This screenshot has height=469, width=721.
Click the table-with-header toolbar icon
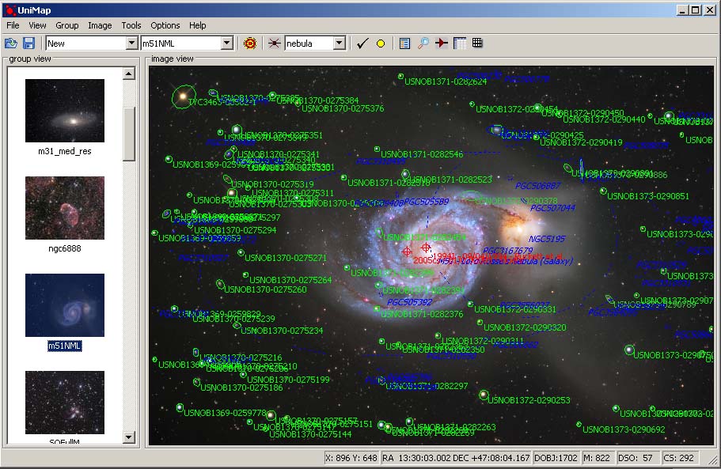tap(460, 43)
